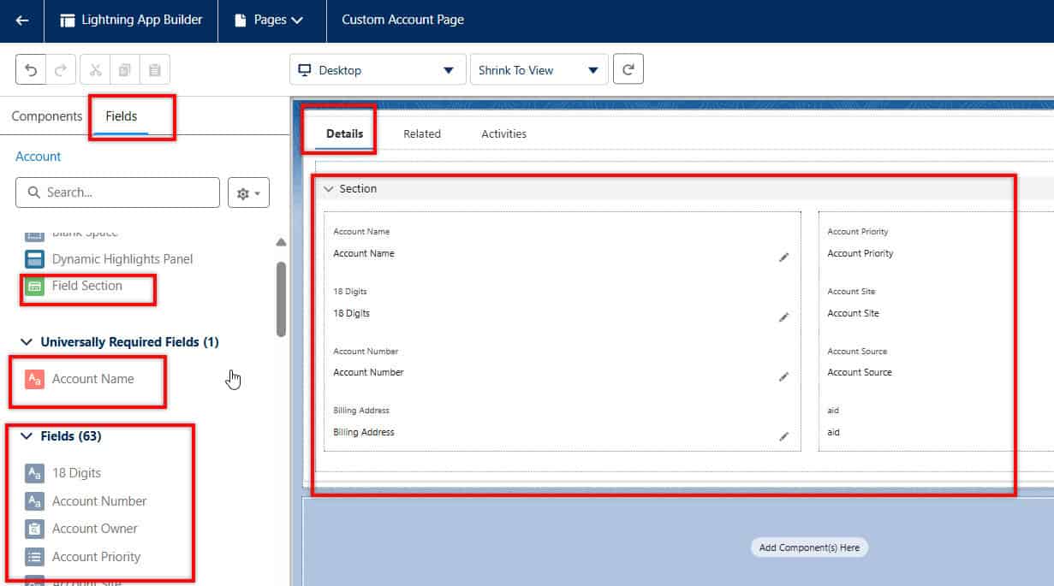Switch to the Fields tab
The image size is (1054, 586).
pyautogui.click(x=122, y=116)
